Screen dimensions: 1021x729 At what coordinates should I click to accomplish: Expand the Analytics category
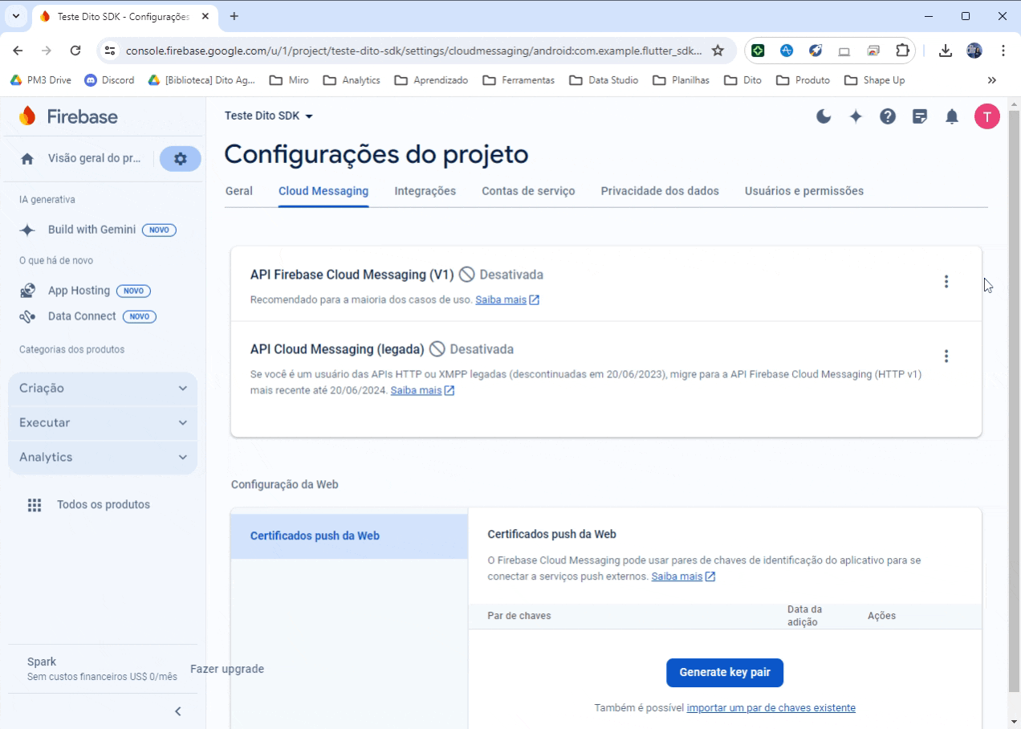(103, 458)
